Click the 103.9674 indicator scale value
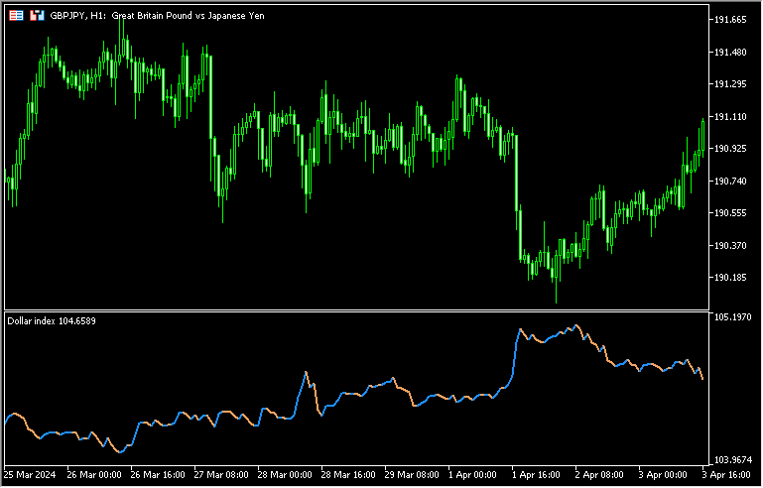The width and height of the screenshot is (763, 488). tap(732, 460)
